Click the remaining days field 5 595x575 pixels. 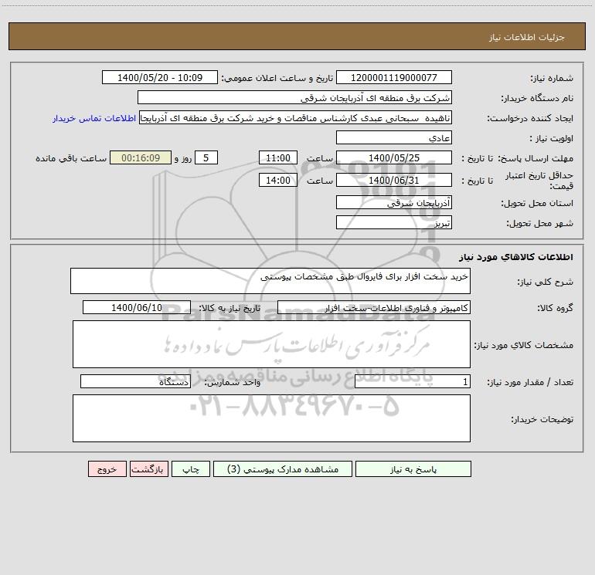(x=206, y=157)
